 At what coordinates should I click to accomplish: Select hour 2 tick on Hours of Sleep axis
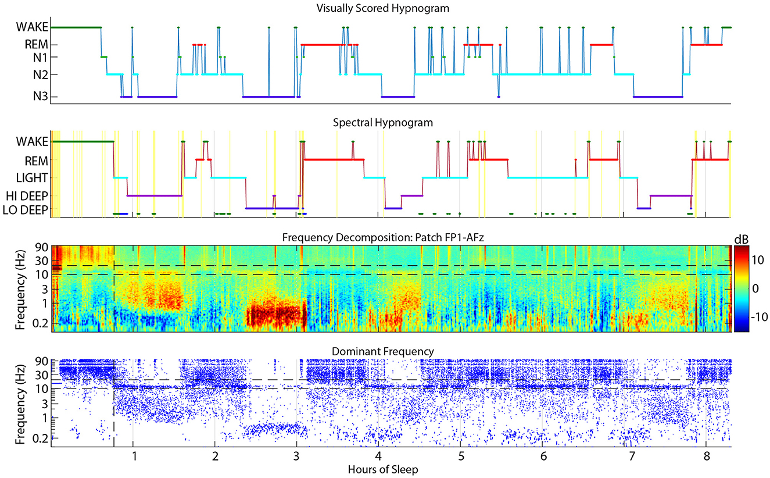[216, 456]
